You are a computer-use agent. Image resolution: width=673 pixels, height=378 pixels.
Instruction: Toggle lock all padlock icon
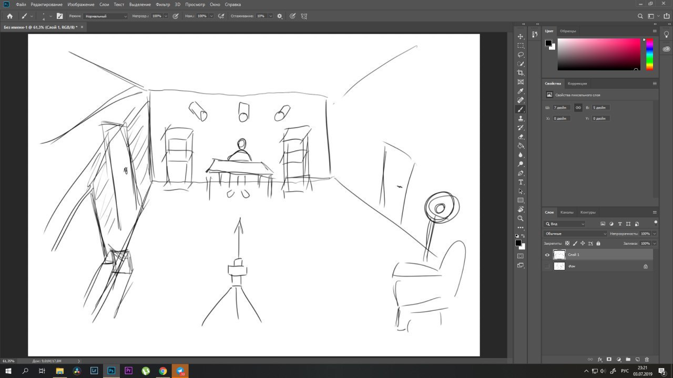point(598,244)
